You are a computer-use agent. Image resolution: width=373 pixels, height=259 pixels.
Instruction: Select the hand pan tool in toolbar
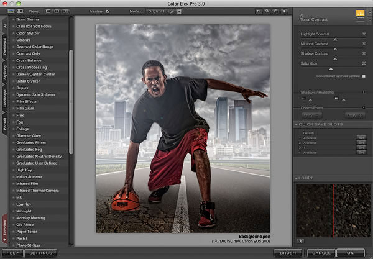275,11
